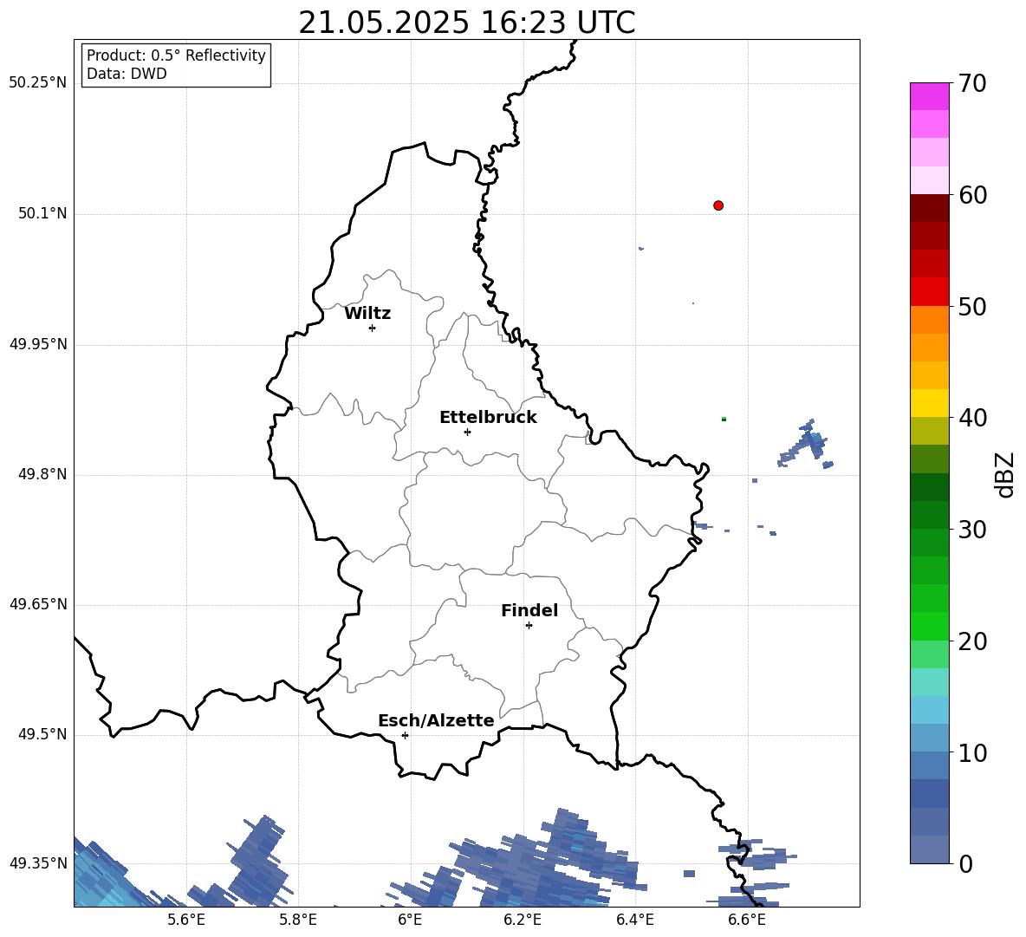Click the 49.5°N latitude label
This screenshot has width=1026, height=937.
42,734
